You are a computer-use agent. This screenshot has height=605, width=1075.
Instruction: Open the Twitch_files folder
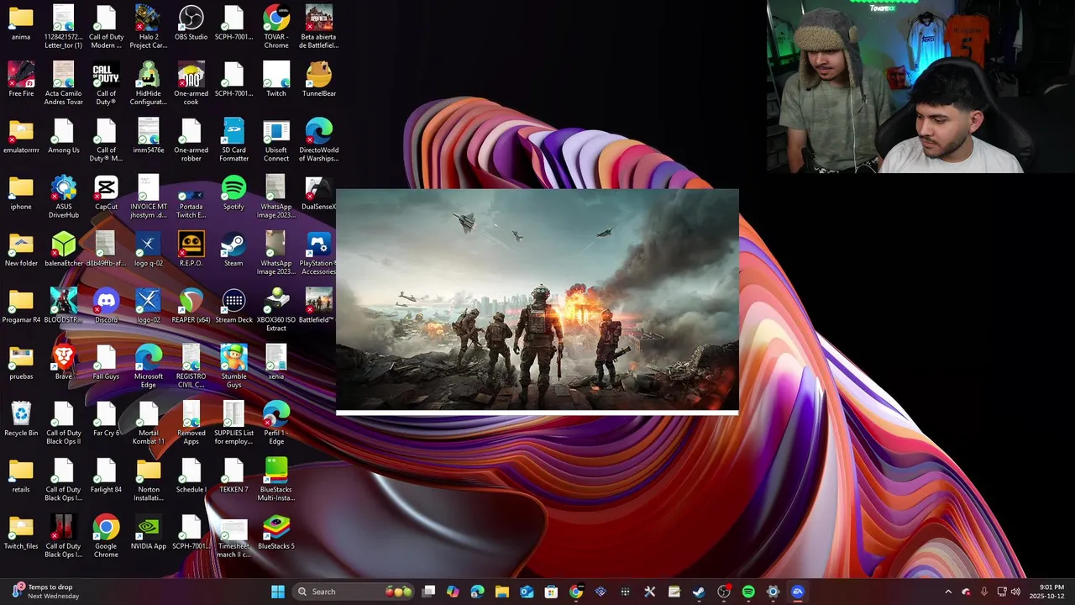tap(21, 533)
